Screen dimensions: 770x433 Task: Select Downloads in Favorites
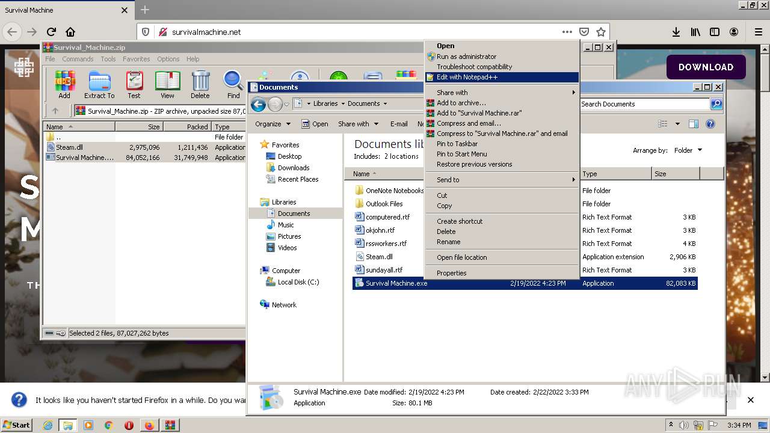293,168
